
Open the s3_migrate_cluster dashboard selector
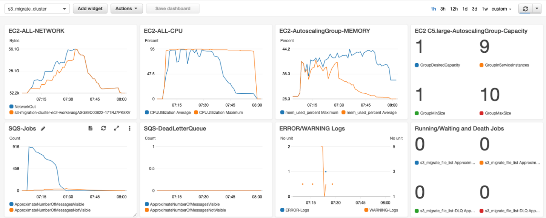tap(37, 8)
